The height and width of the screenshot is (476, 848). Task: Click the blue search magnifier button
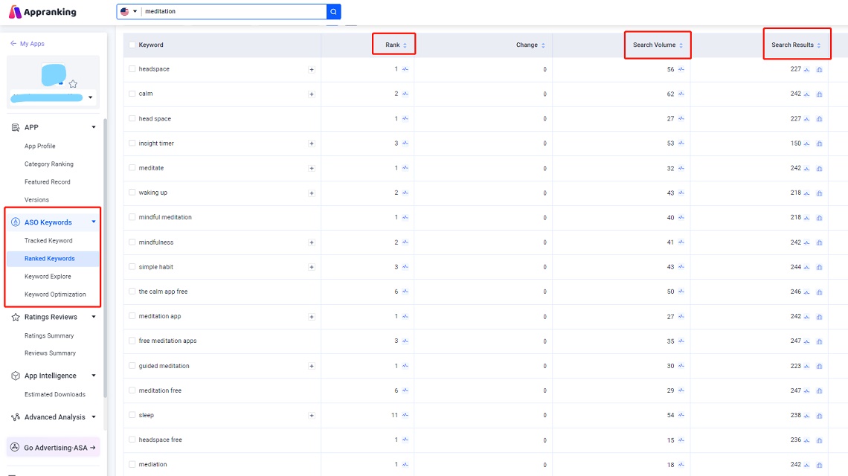(334, 11)
